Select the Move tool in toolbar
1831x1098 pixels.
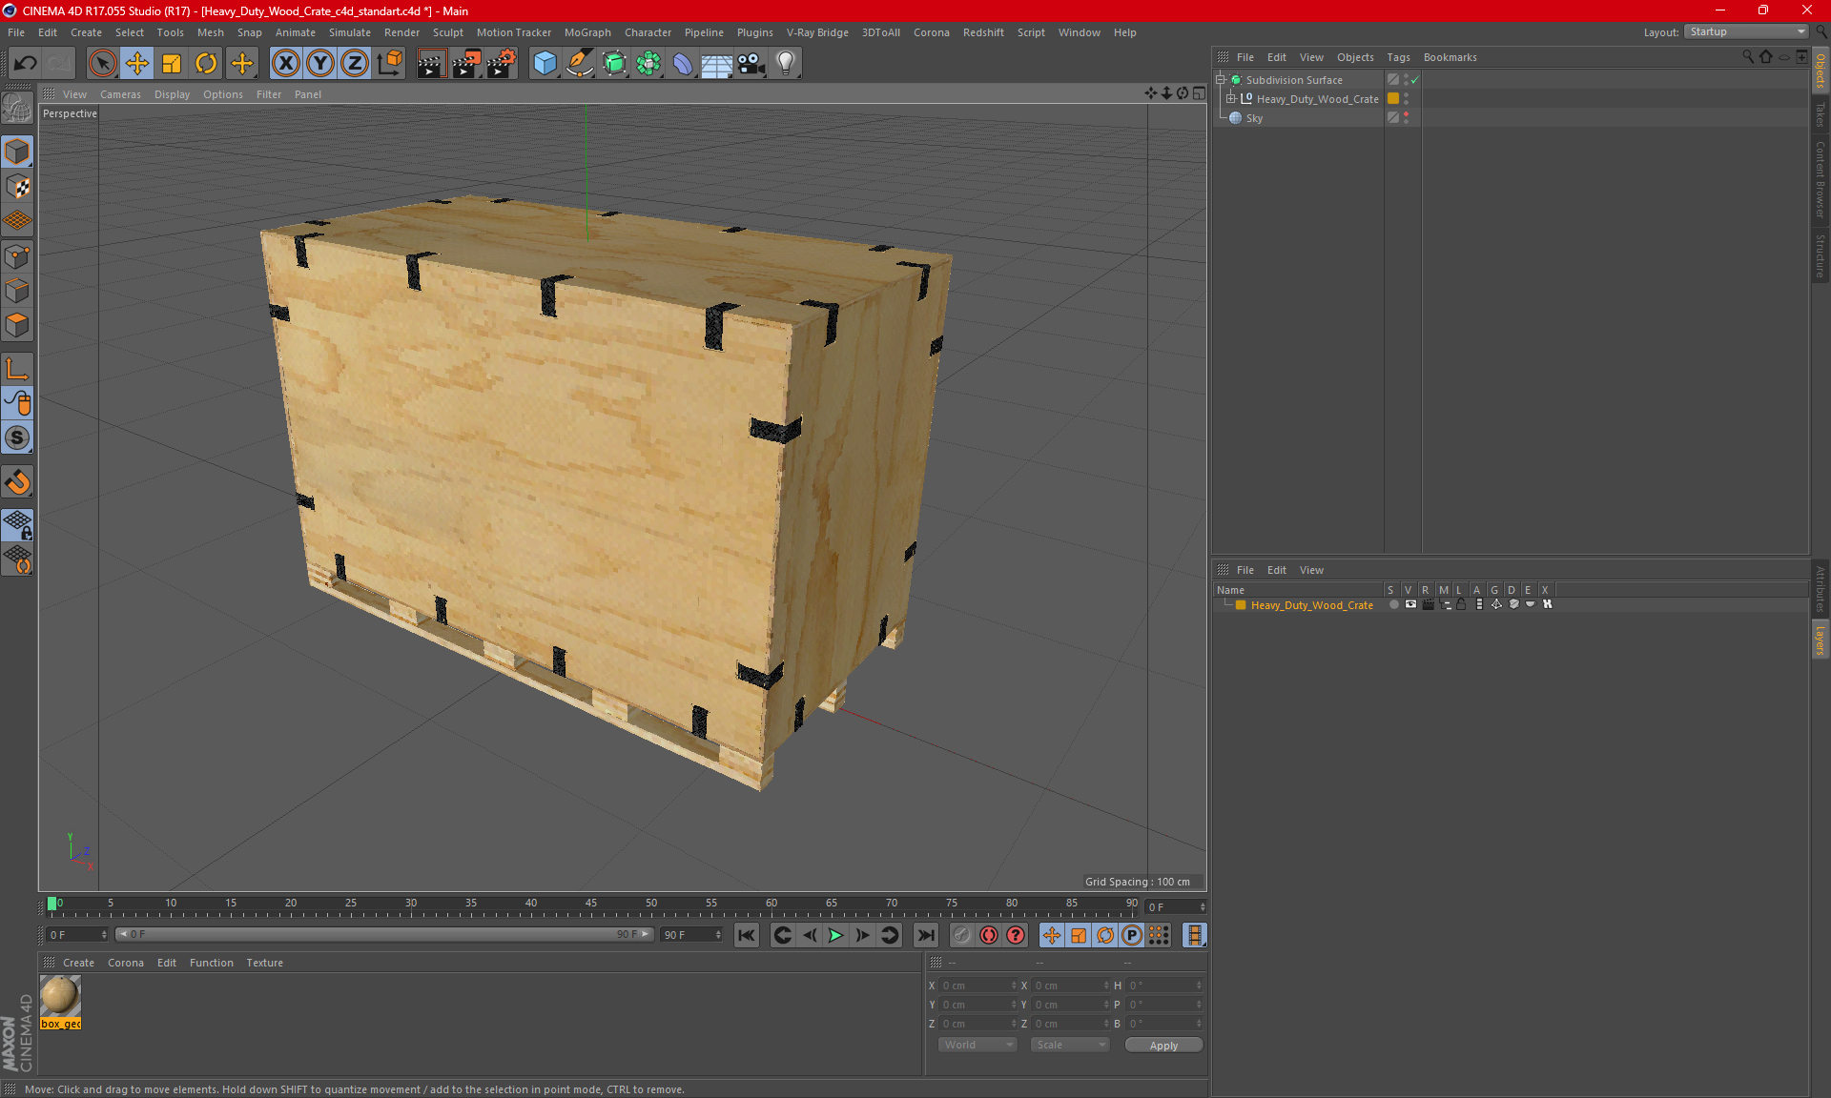point(137,64)
